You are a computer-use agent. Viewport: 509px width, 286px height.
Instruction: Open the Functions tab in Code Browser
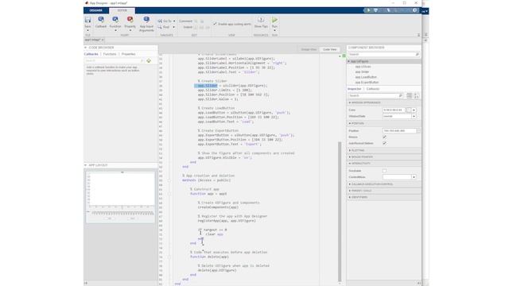[x=110, y=54]
